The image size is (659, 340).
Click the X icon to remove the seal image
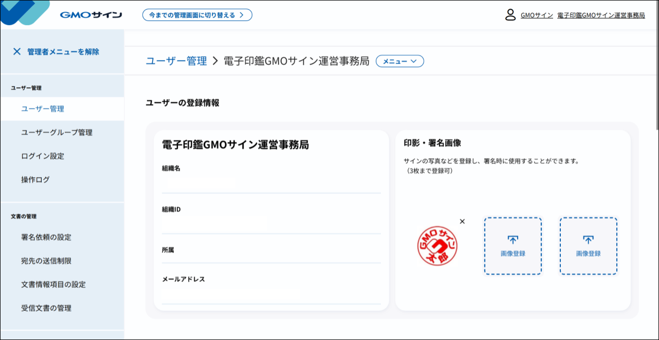click(462, 221)
